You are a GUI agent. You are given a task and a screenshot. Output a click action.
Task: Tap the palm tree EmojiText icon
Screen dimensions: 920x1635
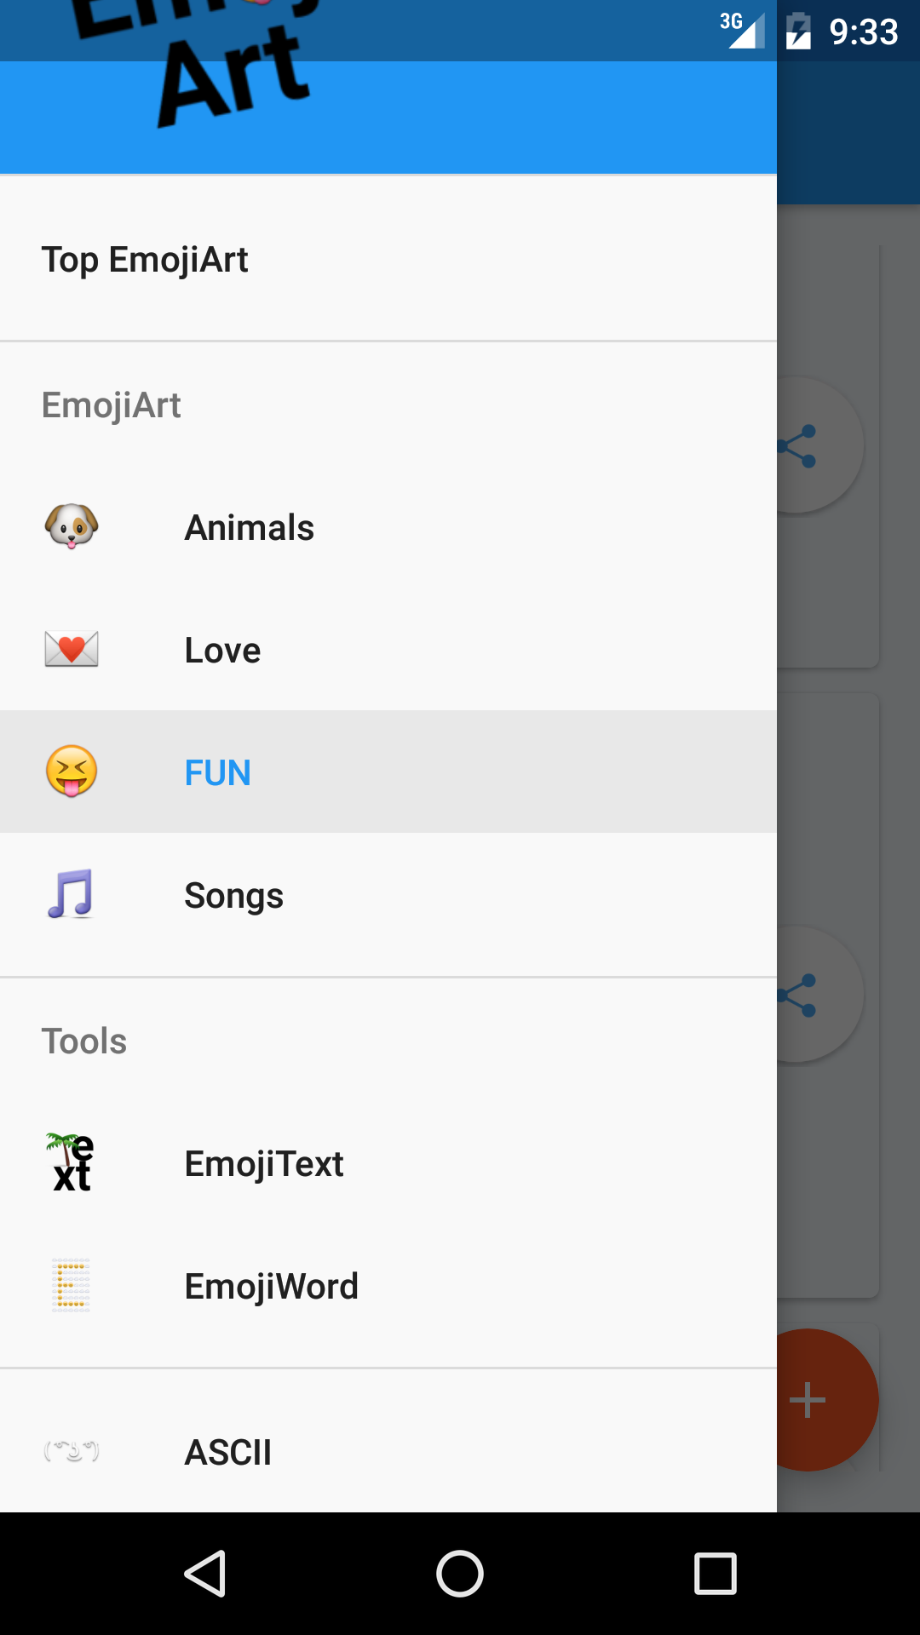[x=72, y=1162]
